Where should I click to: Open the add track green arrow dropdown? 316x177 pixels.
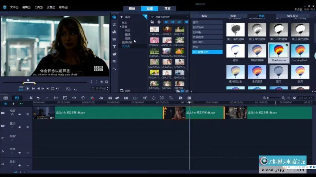21,103
